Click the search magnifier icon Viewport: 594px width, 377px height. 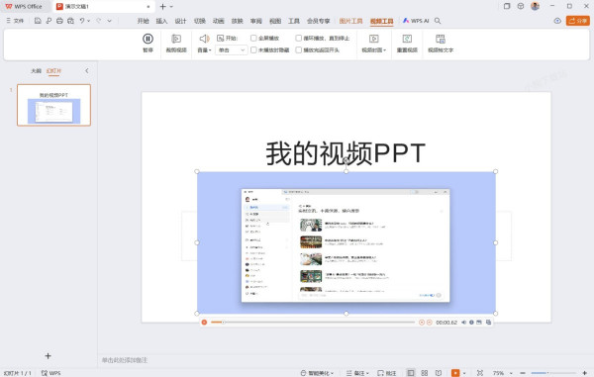pyautogui.click(x=438, y=21)
